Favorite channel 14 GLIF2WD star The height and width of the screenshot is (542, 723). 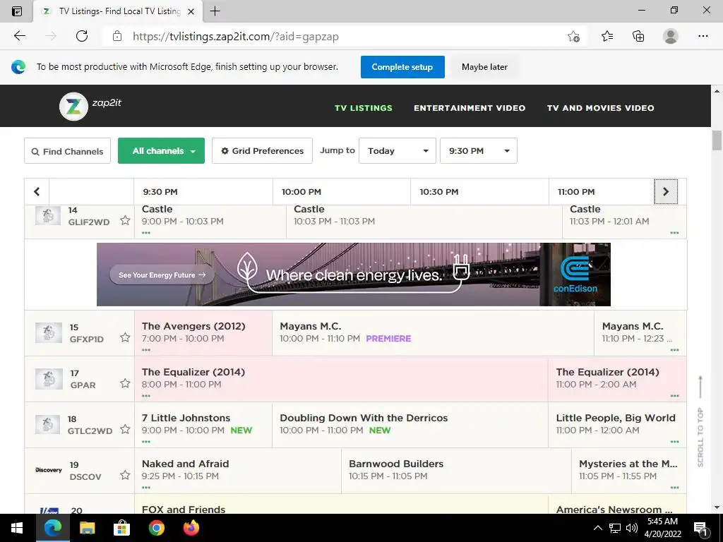[125, 220]
